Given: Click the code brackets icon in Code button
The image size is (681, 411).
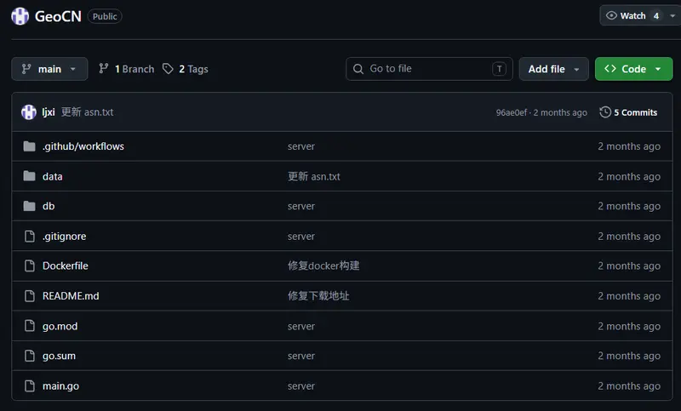Looking at the screenshot, I should coord(610,69).
